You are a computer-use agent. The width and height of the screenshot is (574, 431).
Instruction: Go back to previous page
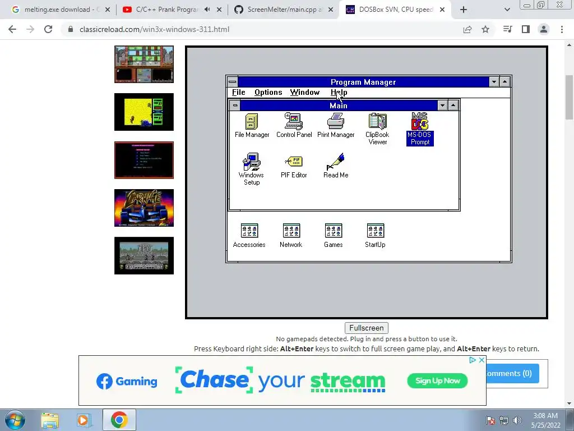(12, 29)
